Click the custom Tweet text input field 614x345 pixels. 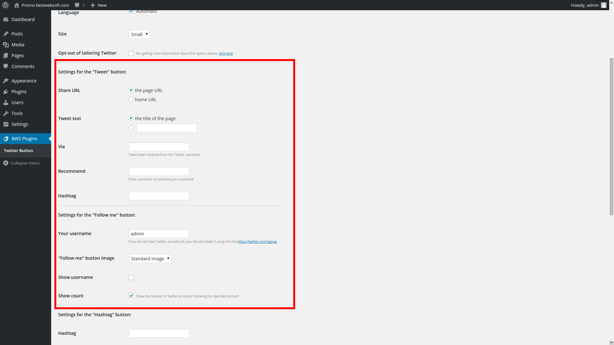click(167, 128)
